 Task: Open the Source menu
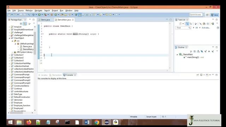point(20,11)
